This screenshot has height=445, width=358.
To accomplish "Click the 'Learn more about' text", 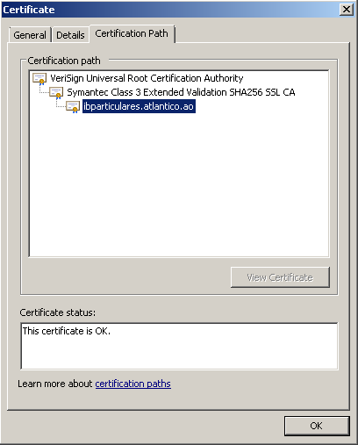I will [55, 384].
